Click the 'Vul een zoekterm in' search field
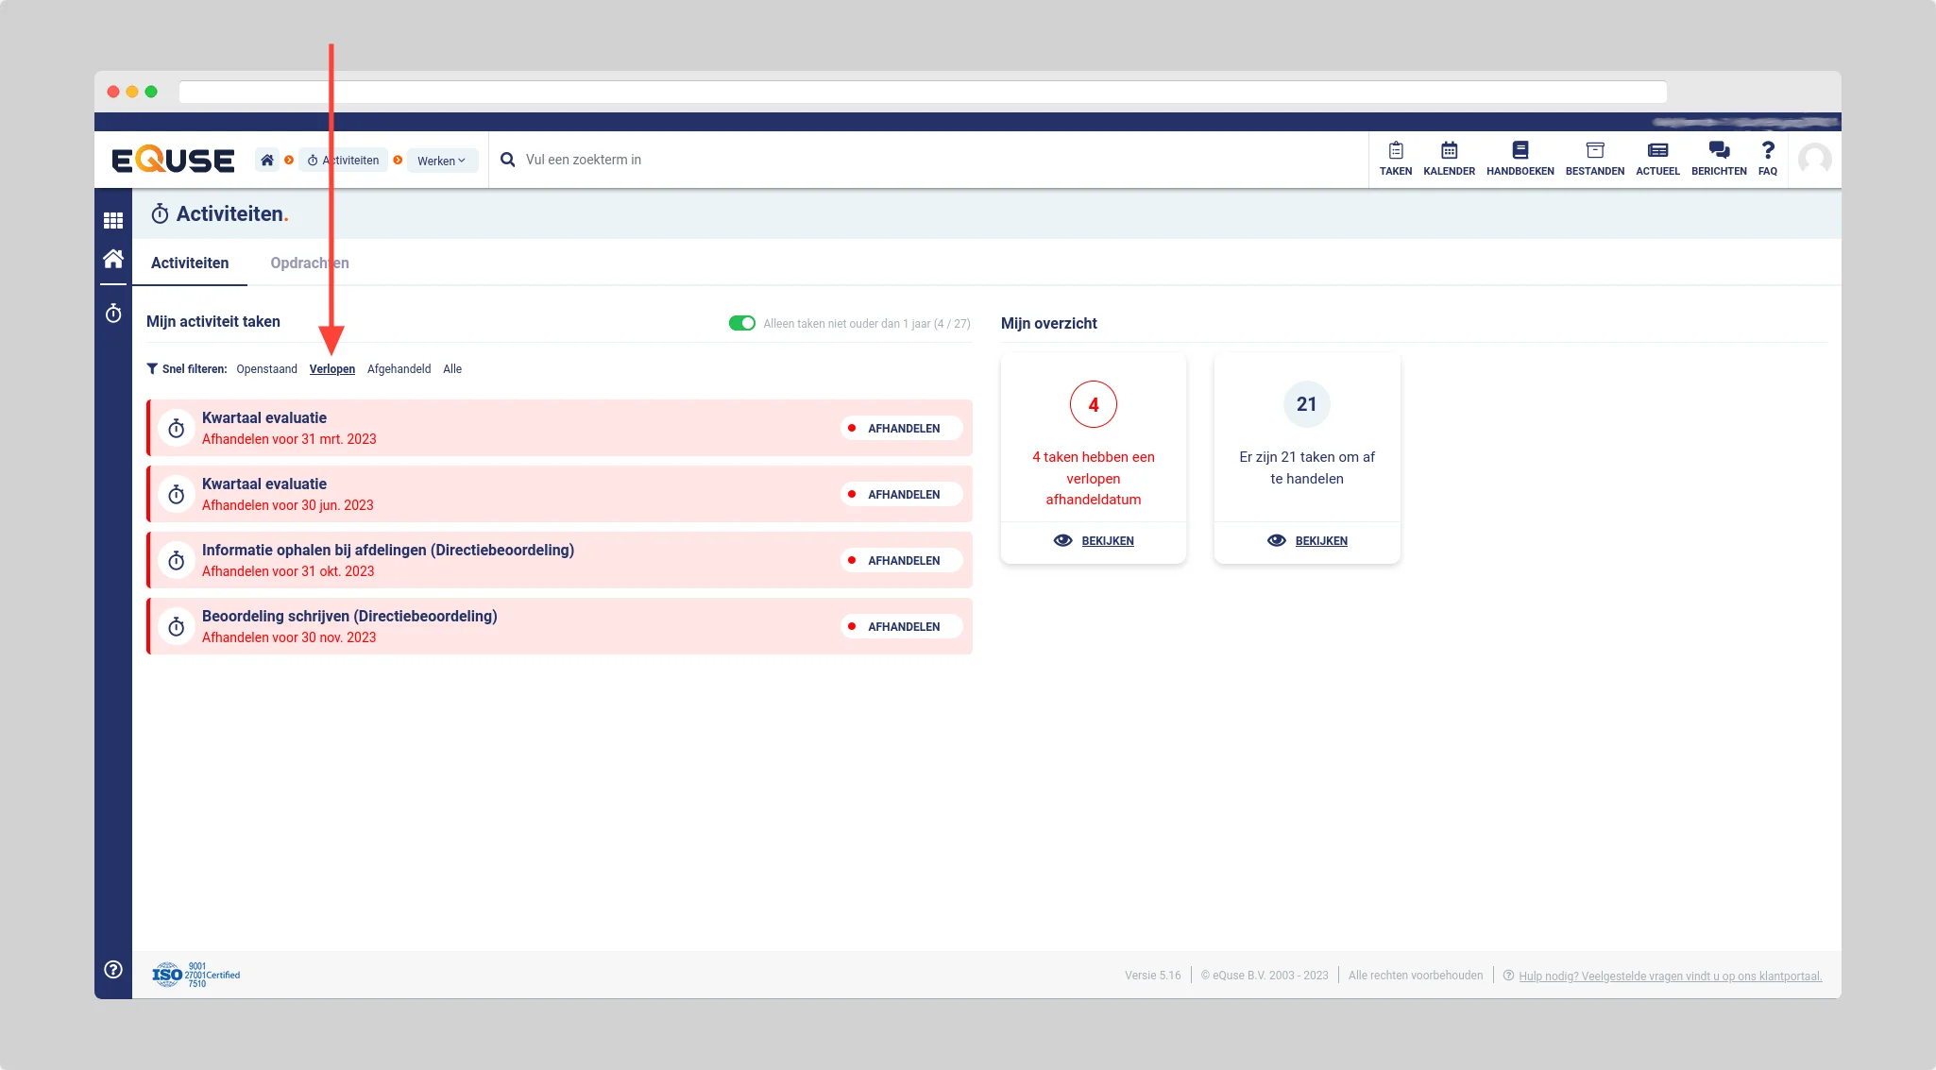1936x1070 pixels. click(756, 160)
